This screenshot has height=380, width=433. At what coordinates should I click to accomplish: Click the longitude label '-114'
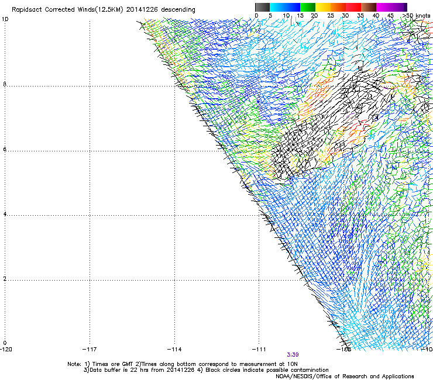[x=174, y=349]
